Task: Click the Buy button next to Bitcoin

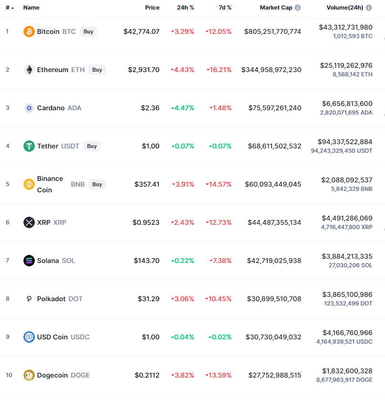Action: point(88,32)
